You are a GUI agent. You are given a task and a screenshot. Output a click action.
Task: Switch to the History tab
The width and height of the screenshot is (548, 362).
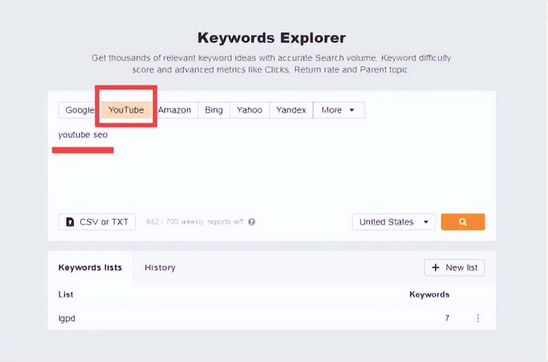tap(160, 268)
